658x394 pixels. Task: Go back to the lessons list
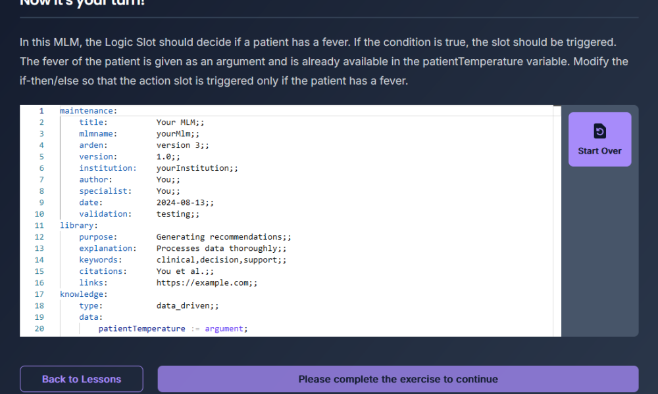pyautogui.click(x=82, y=379)
